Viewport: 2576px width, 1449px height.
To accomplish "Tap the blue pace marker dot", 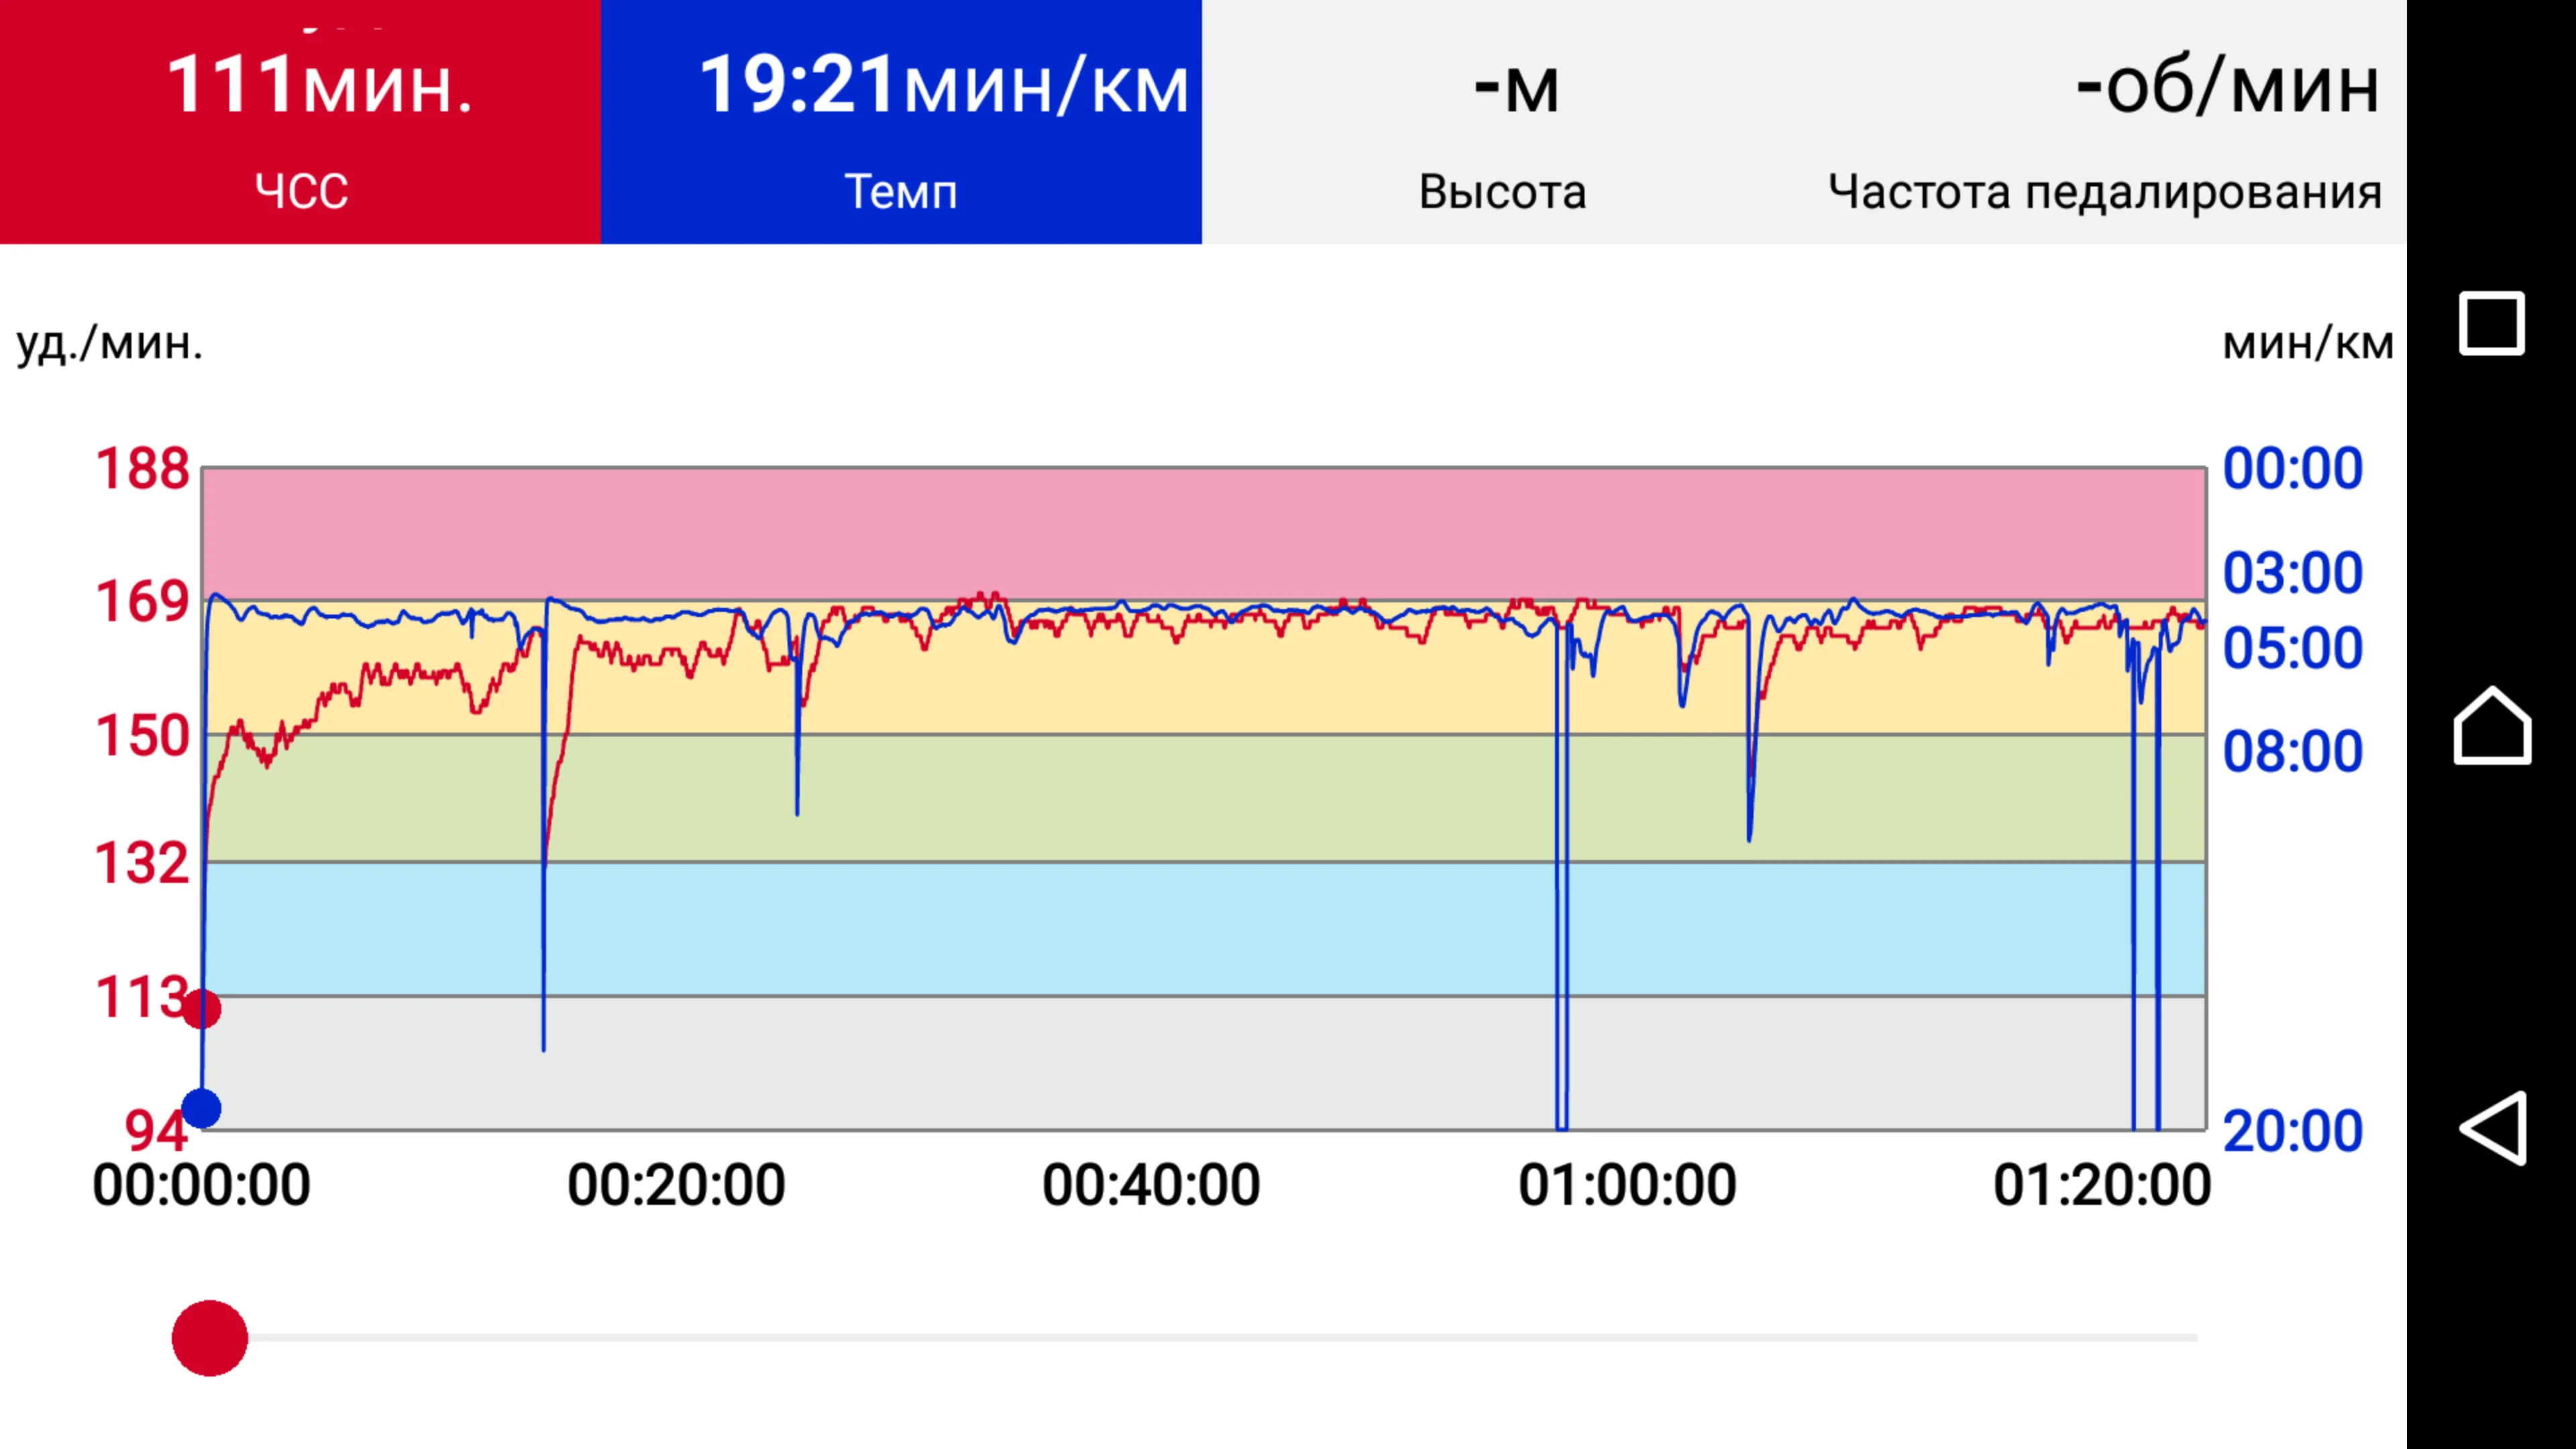I will click(x=201, y=1109).
